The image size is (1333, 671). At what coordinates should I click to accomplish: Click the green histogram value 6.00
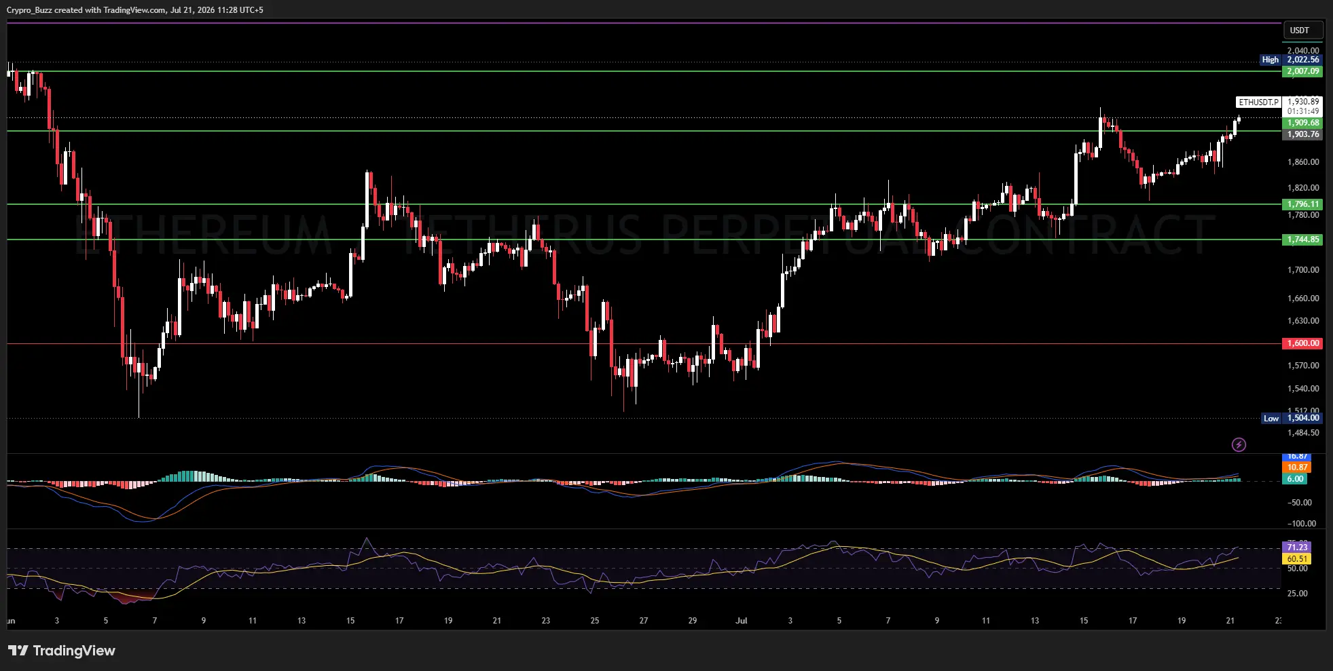coord(1295,479)
